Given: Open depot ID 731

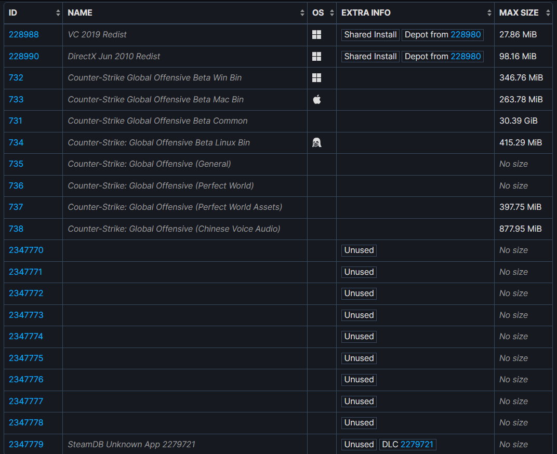Looking at the screenshot, I should click(x=15, y=121).
